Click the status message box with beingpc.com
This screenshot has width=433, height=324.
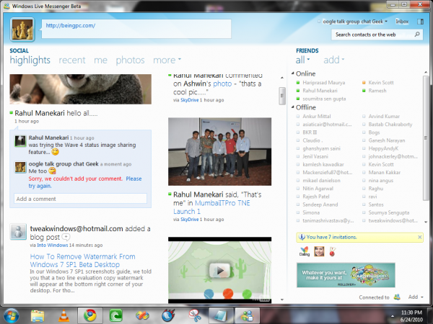tap(136, 29)
